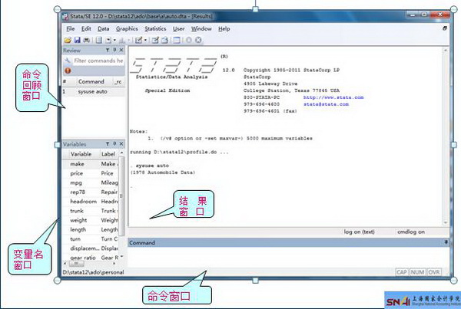Toggle pin on the Command panel
The width and height of the screenshot is (461, 309).
[x=446, y=242]
